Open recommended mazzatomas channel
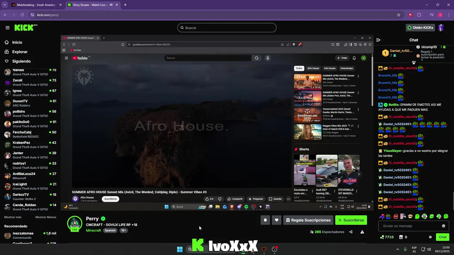The width and height of the screenshot is (454, 255). pos(30,236)
